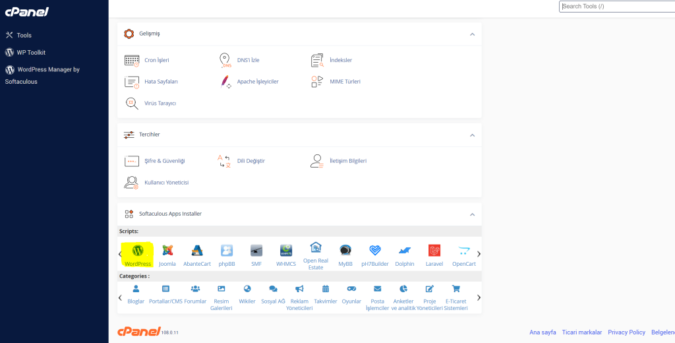The width and height of the screenshot is (675, 343).
Task: Click the pH7Builder heart icon
Action: point(375,251)
